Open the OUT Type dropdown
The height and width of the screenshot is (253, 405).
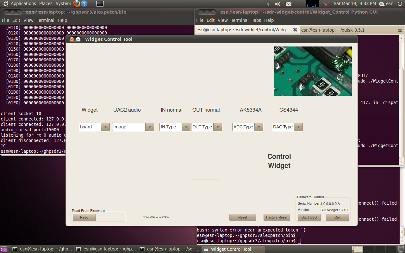click(x=207, y=127)
